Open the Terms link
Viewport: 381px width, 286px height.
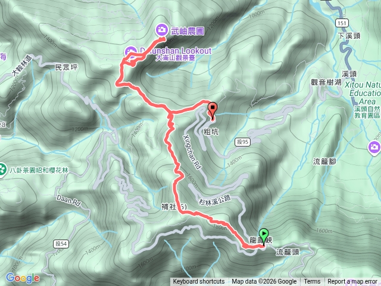click(311, 282)
